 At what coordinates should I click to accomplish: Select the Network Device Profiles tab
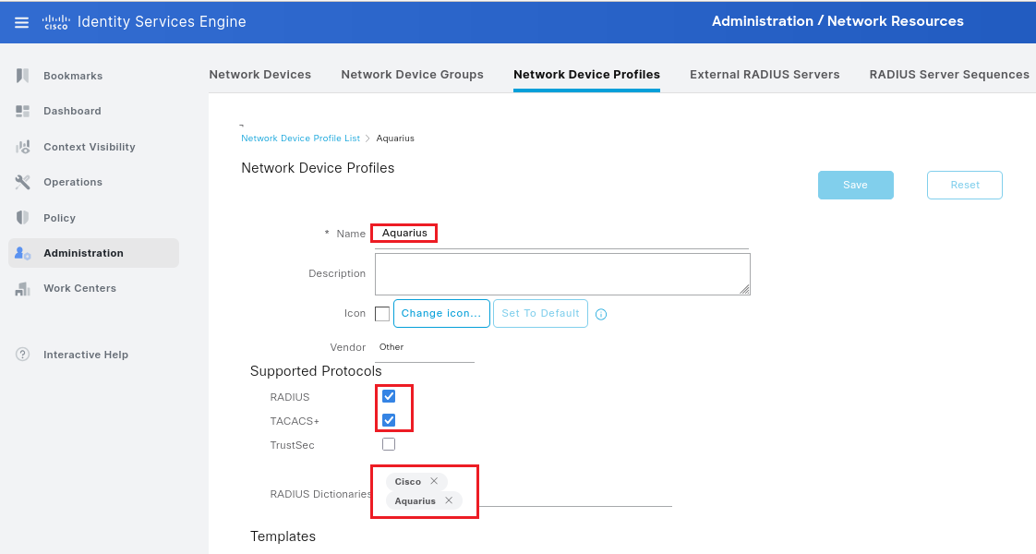pos(586,75)
